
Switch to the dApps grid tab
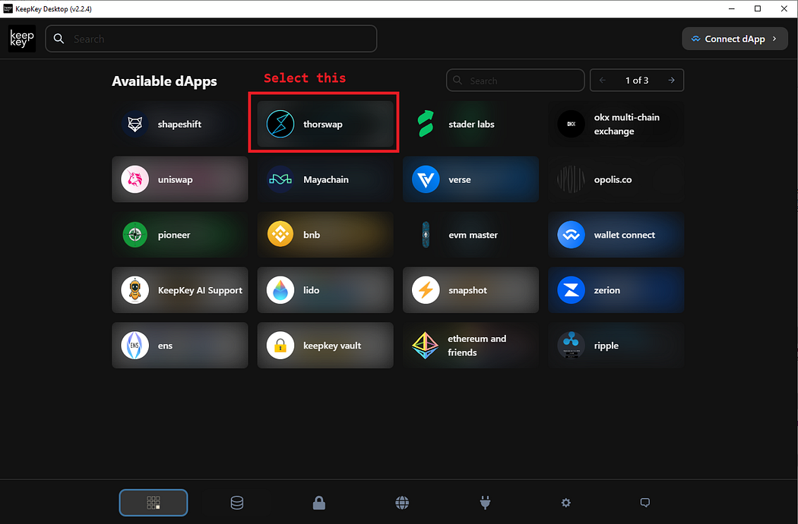click(x=154, y=503)
